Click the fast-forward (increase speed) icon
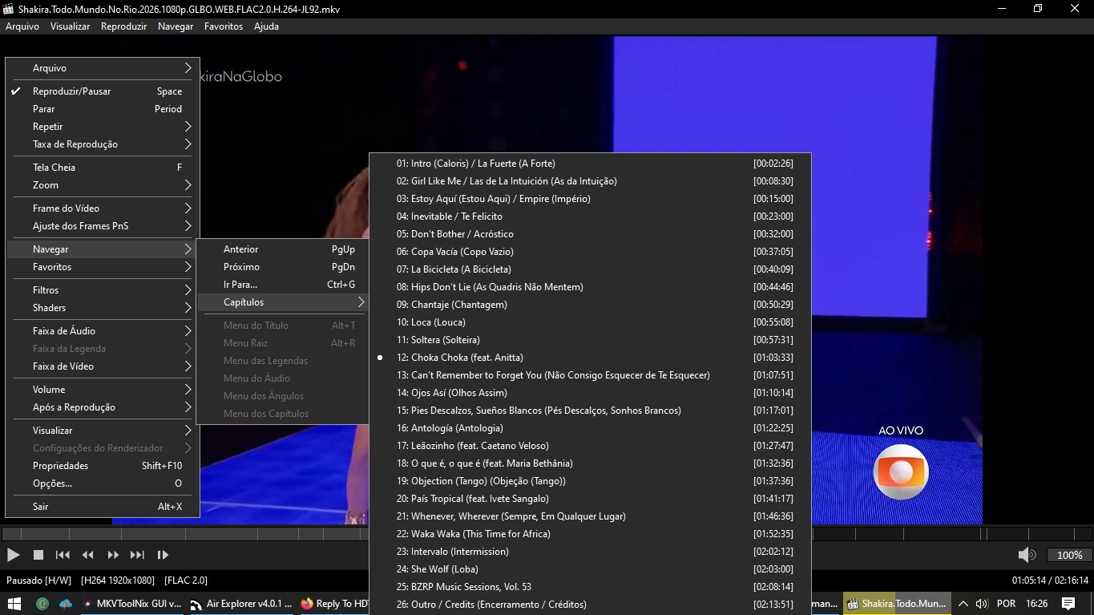This screenshot has width=1094, height=615. [x=113, y=555]
